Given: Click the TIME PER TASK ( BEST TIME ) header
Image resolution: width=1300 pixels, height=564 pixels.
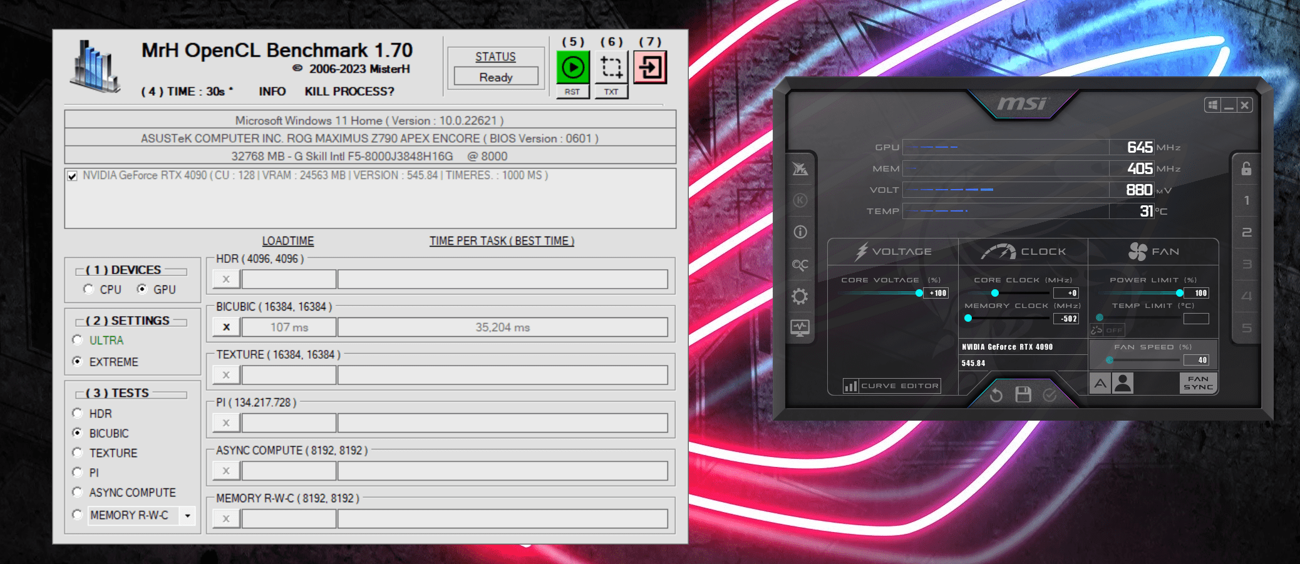Looking at the screenshot, I should point(502,241).
